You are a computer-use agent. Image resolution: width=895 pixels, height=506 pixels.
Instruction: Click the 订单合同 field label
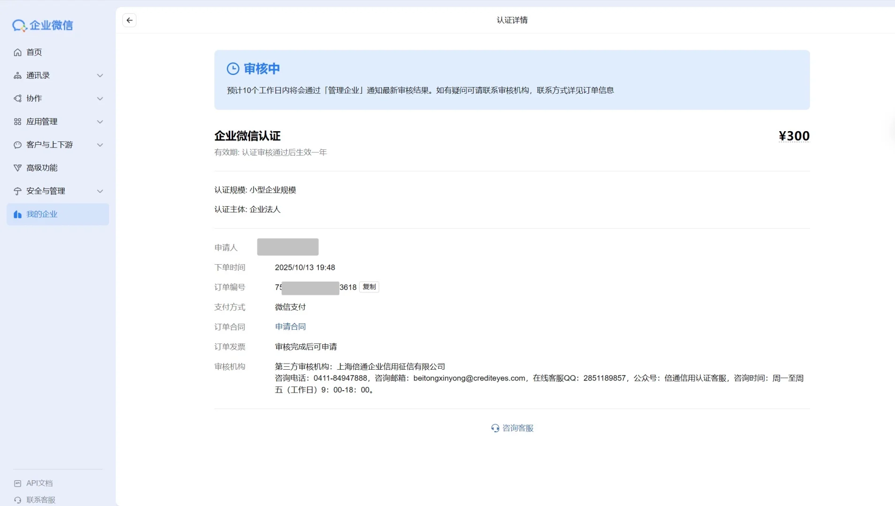point(230,327)
